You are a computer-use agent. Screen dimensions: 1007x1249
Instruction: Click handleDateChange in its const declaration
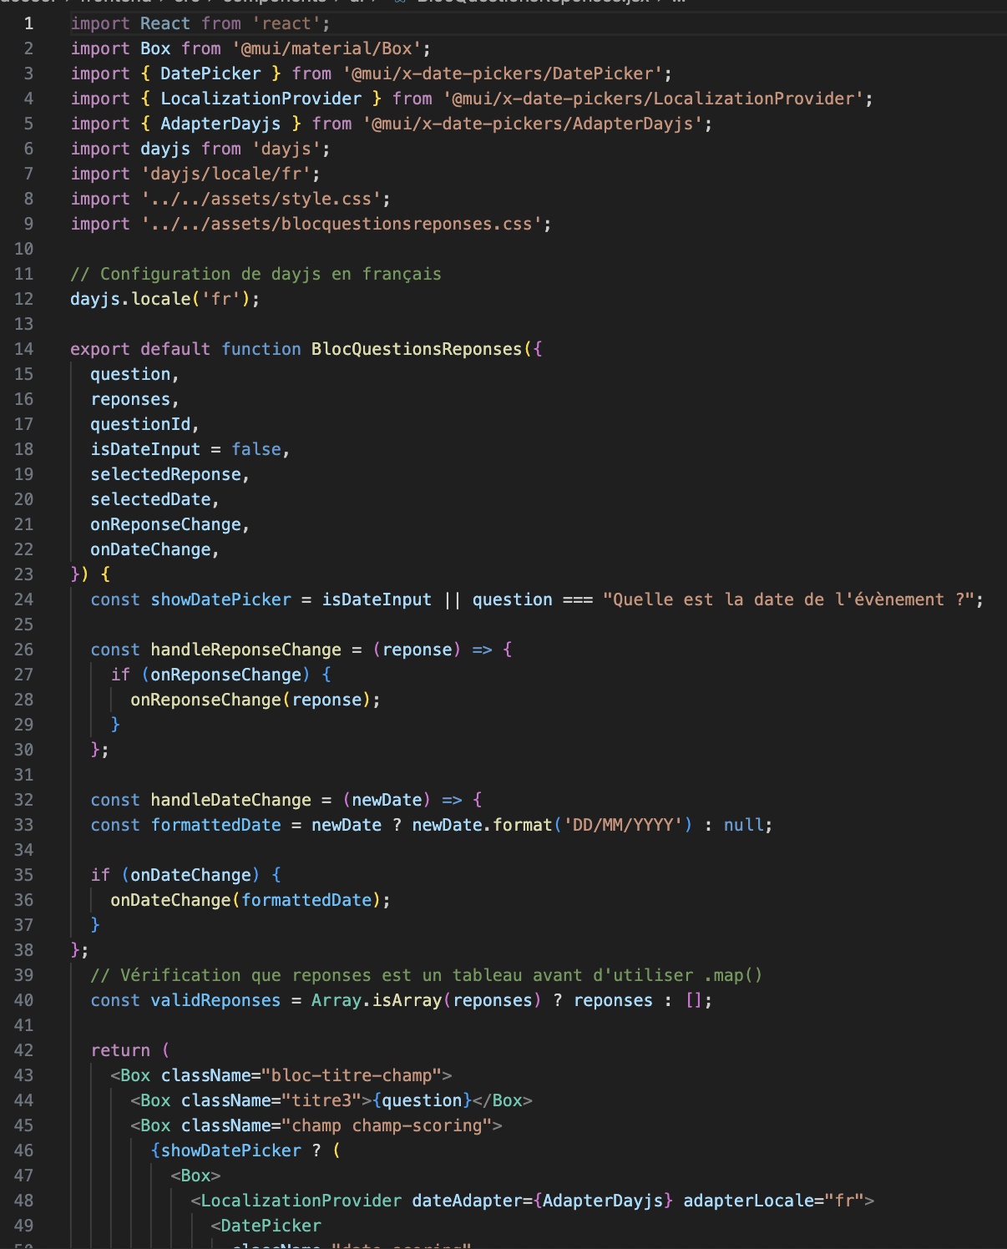pyautogui.click(x=230, y=800)
